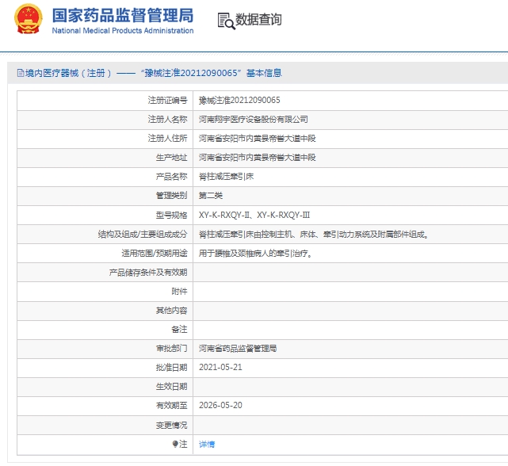Open the 详情 details link
This screenshot has height=466, width=508.
point(207,444)
